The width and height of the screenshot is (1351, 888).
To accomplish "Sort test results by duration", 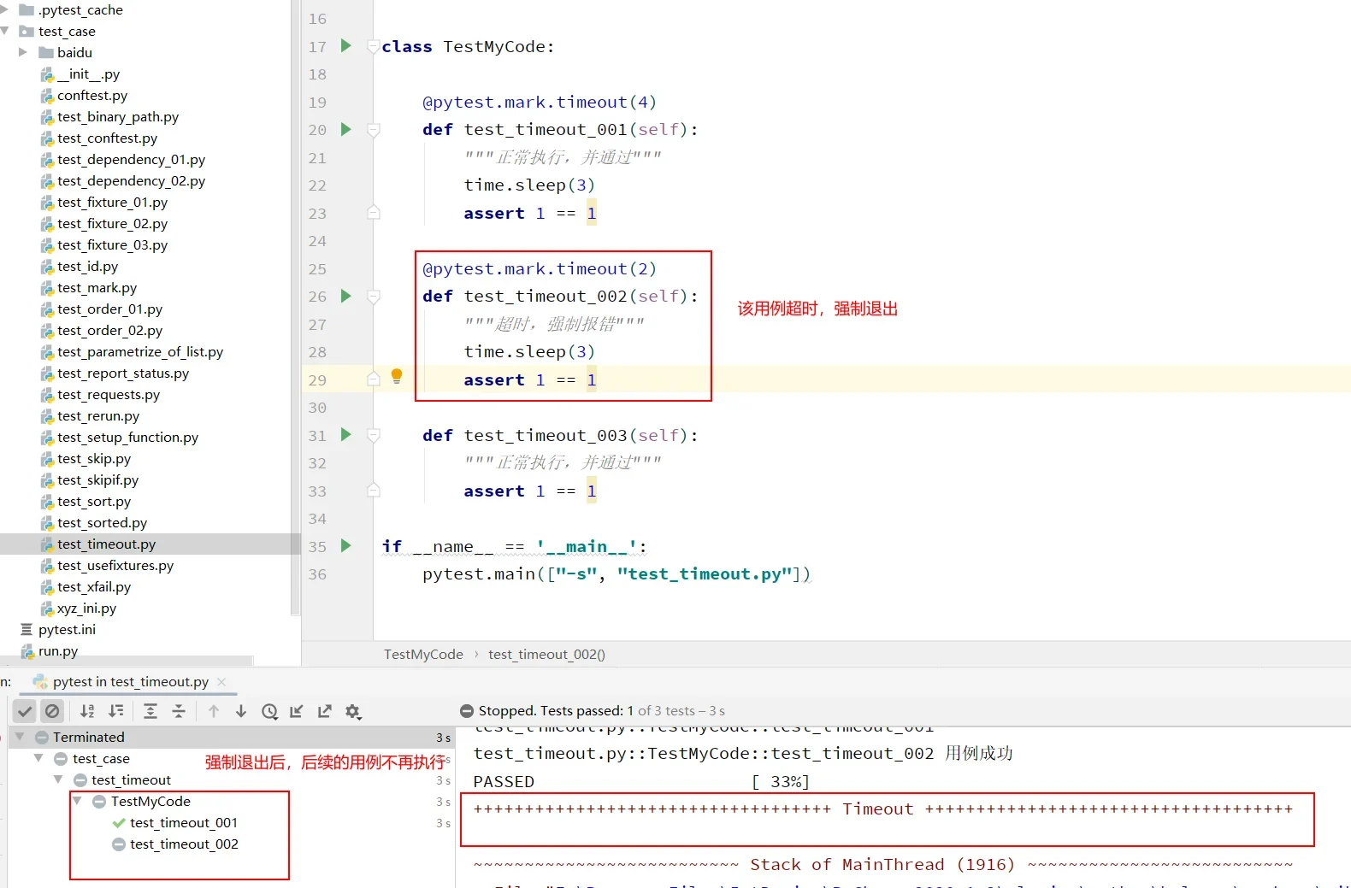I will coord(116,711).
